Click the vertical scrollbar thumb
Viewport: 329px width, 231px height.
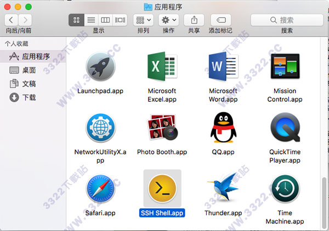(324, 203)
